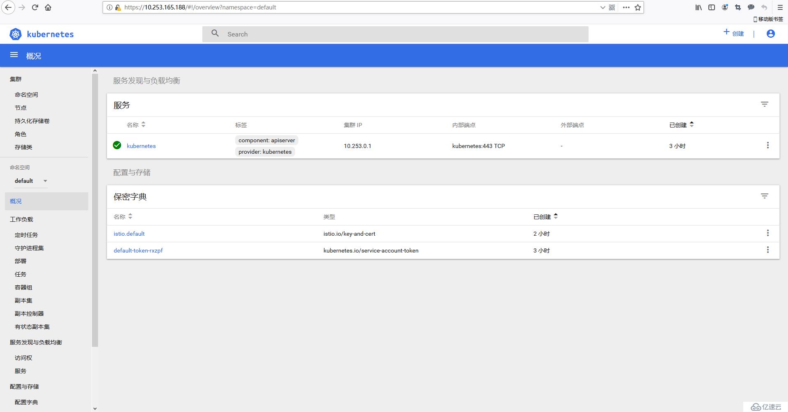788x412 pixels.
Task: Open QR code icon in address bar
Action: (x=612, y=7)
